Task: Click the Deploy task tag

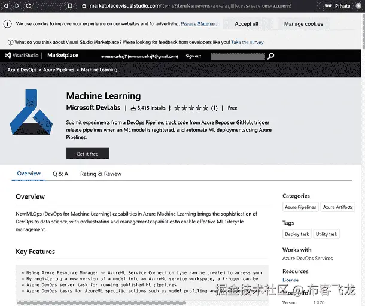Action: point(297,234)
